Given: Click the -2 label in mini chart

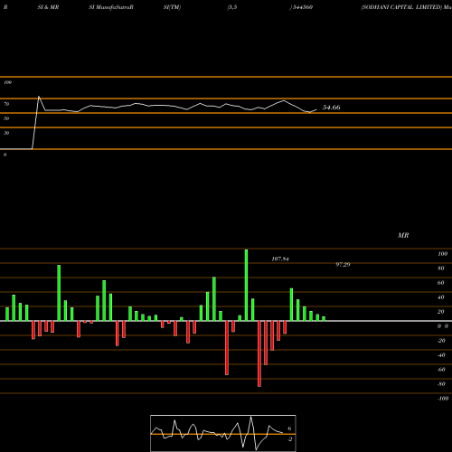Looking at the screenshot, I should pos(289,439).
